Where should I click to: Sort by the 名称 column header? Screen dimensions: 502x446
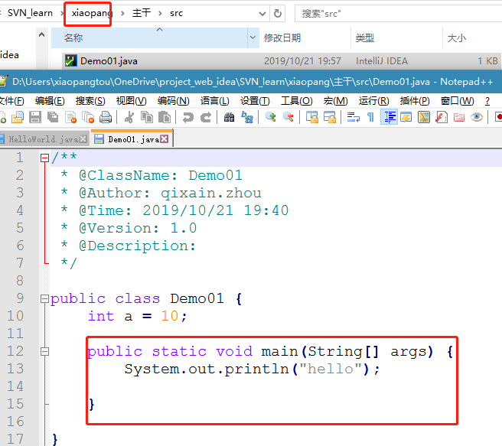point(149,37)
